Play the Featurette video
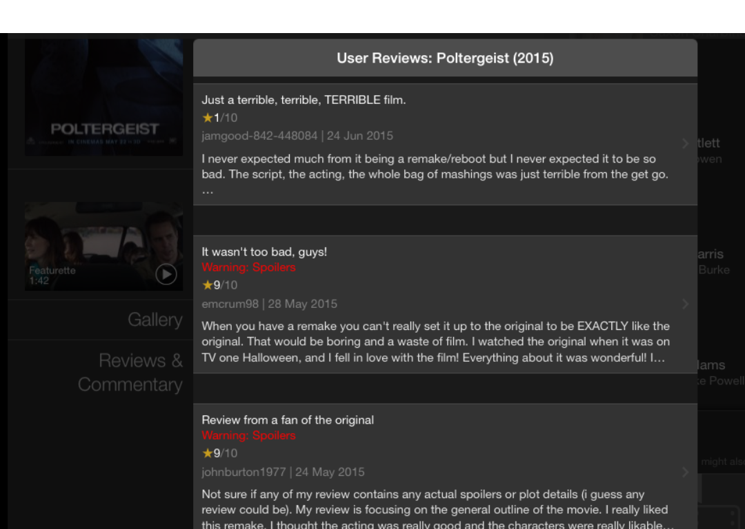This screenshot has width=745, height=529. [166, 274]
